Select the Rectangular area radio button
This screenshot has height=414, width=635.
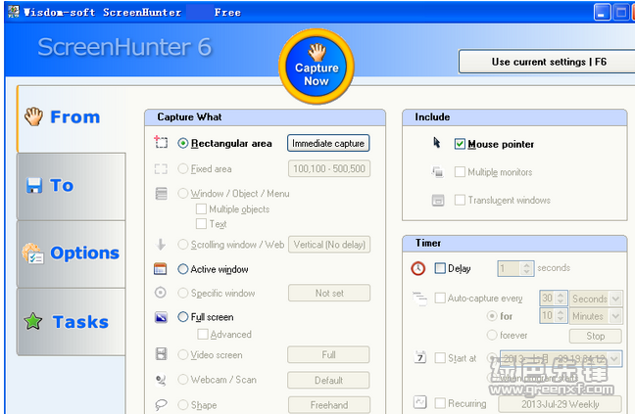(183, 143)
